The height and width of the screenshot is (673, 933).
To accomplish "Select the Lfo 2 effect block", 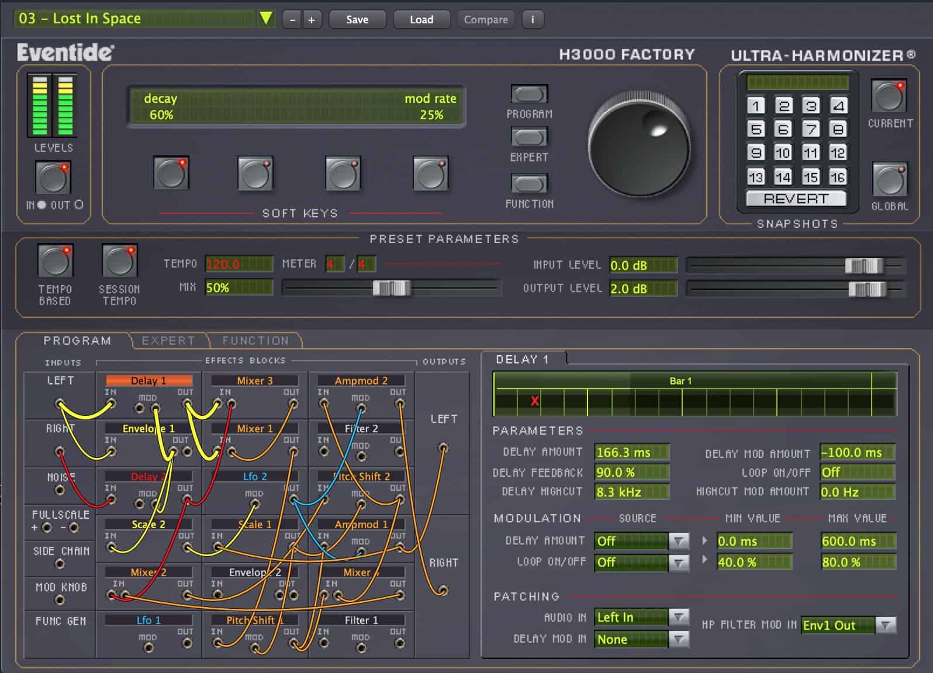I will tap(255, 477).
